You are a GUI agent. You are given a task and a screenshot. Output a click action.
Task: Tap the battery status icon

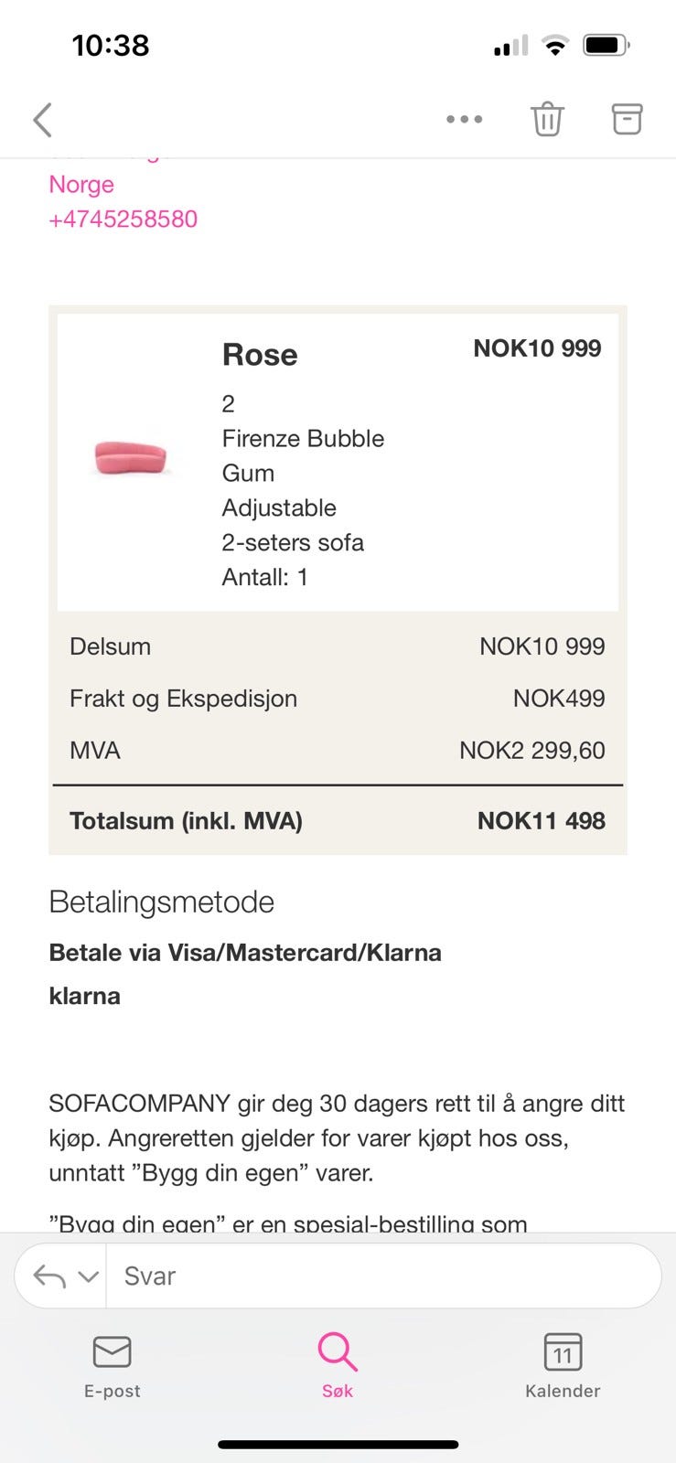(x=606, y=45)
